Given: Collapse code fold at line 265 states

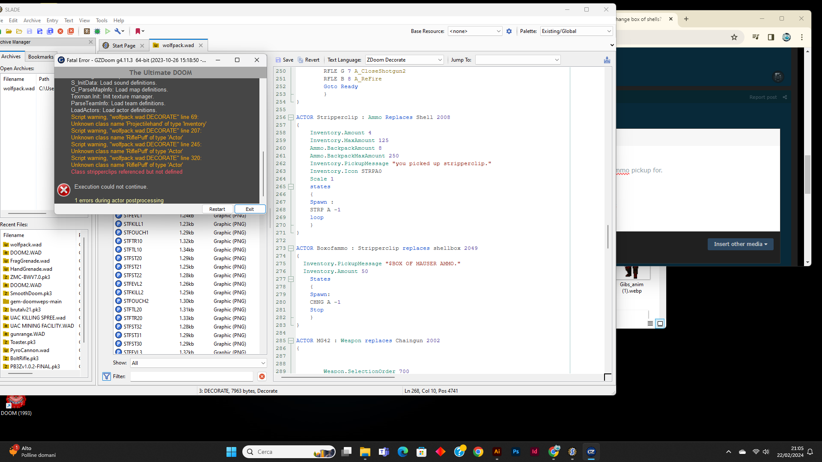Looking at the screenshot, I should tap(291, 187).
